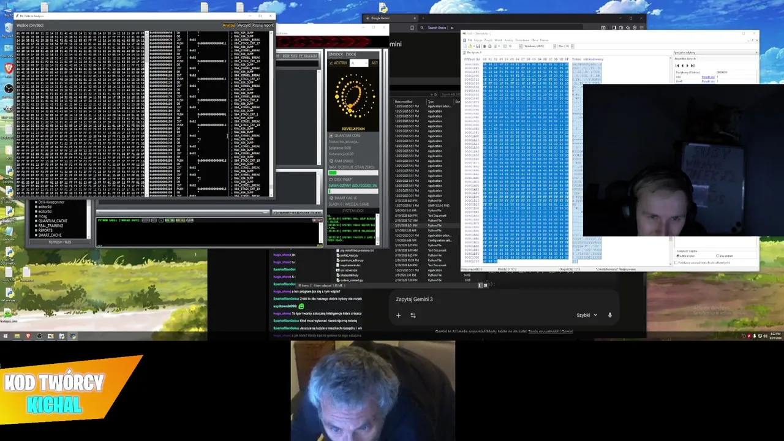Click the green RAM usage progress bar

(353, 173)
